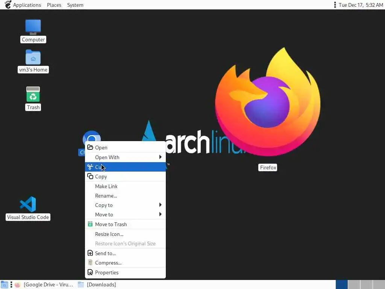Select Resize Icon... menu entry
The image size is (385, 289).
125,234
